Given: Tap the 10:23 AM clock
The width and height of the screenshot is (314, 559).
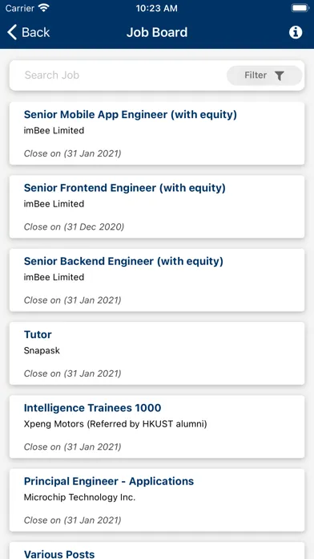Looking at the screenshot, I should pyautogui.click(x=156, y=9).
